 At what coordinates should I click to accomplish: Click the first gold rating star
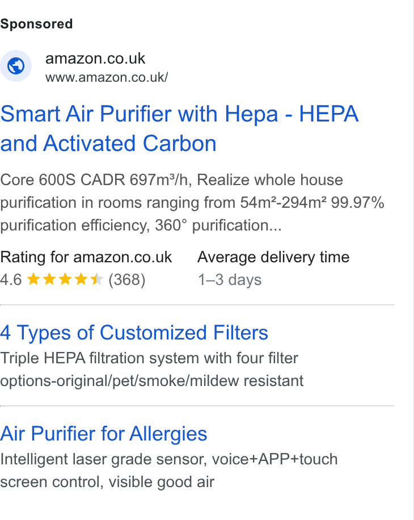point(33,279)
